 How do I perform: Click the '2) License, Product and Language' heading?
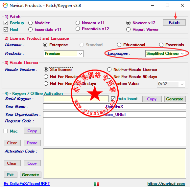[37, 38]
